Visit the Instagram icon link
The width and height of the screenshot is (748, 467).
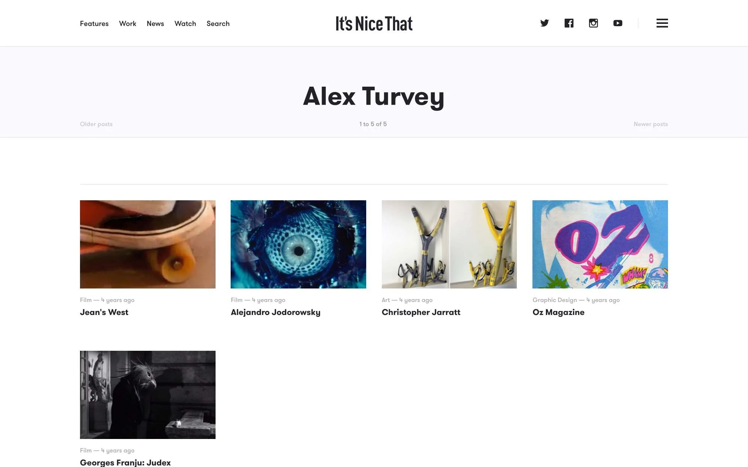tap(594, 23)
